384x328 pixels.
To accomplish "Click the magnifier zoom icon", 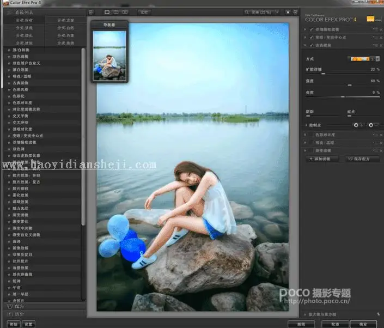I will pyautogui.click(x=246, y=12).
